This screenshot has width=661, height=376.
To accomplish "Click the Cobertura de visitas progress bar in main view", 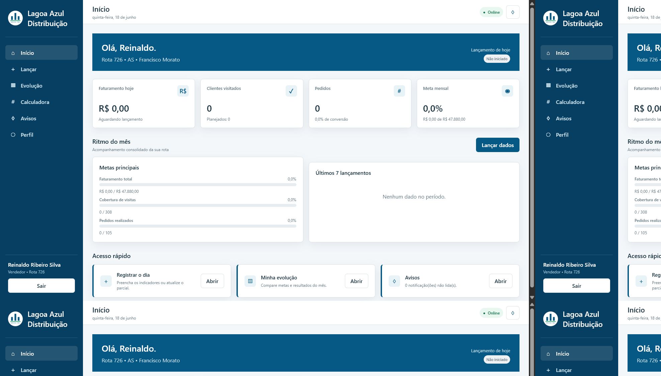I will tap(198, 205).
